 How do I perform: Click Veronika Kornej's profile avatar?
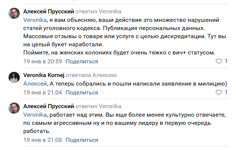tap(14, 77)
